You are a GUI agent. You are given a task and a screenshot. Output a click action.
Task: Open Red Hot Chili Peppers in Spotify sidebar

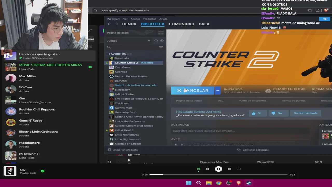point(49,111)
